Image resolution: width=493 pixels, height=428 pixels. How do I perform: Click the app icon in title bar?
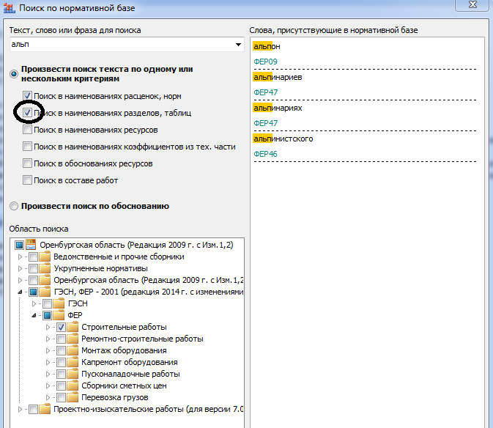[9, 8]
